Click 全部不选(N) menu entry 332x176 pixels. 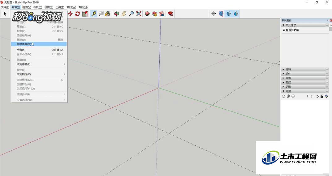[39, 54]
